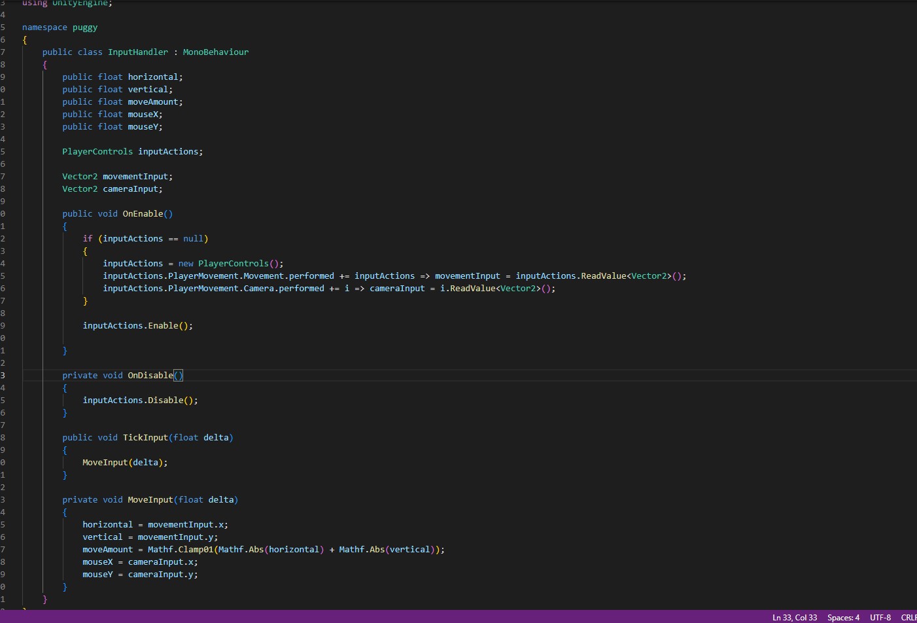Click the 'null' keyword in the if condition
The image size is (917, 623).
coord(193,239)
